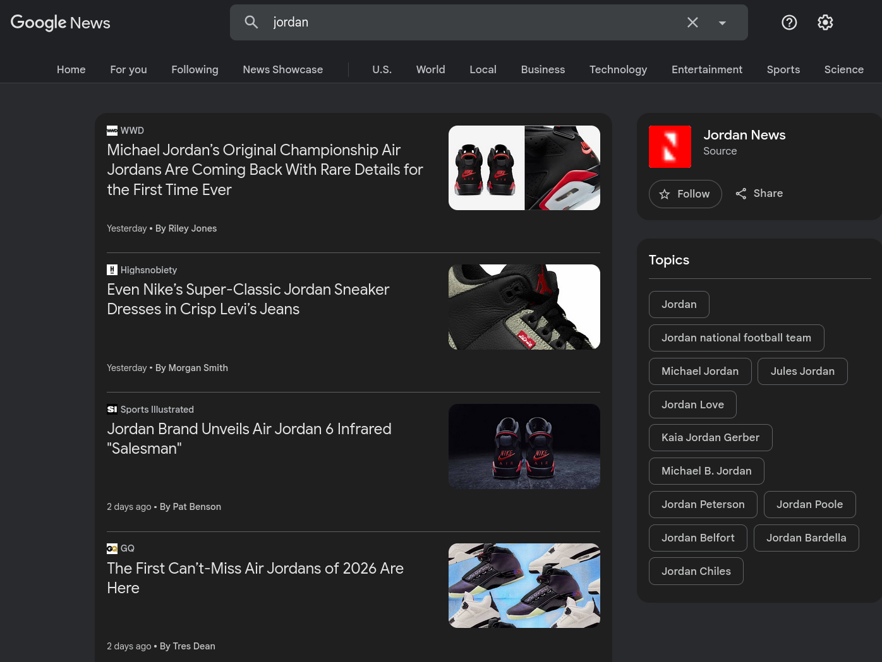This screenshot has height=662, width=882.
Task: Click the WWD publisher icon
Action: (x=112, y=131)
